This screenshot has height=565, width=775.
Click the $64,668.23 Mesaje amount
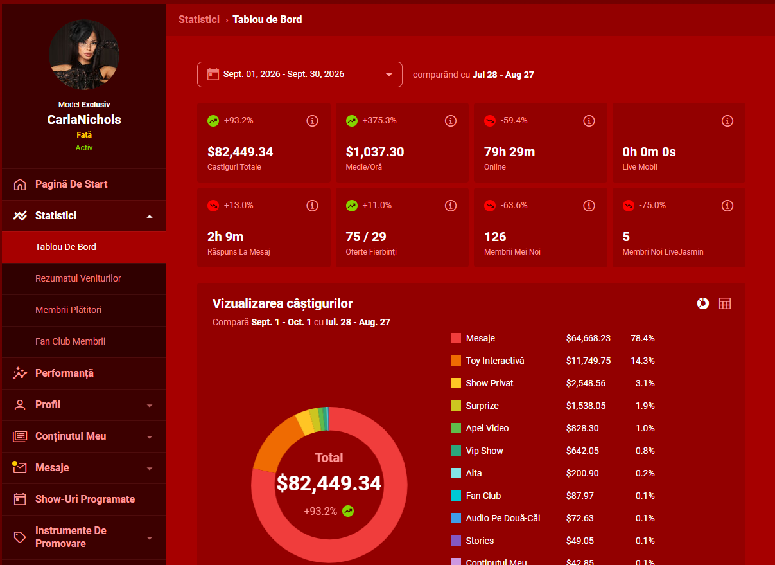coord(588,338)
